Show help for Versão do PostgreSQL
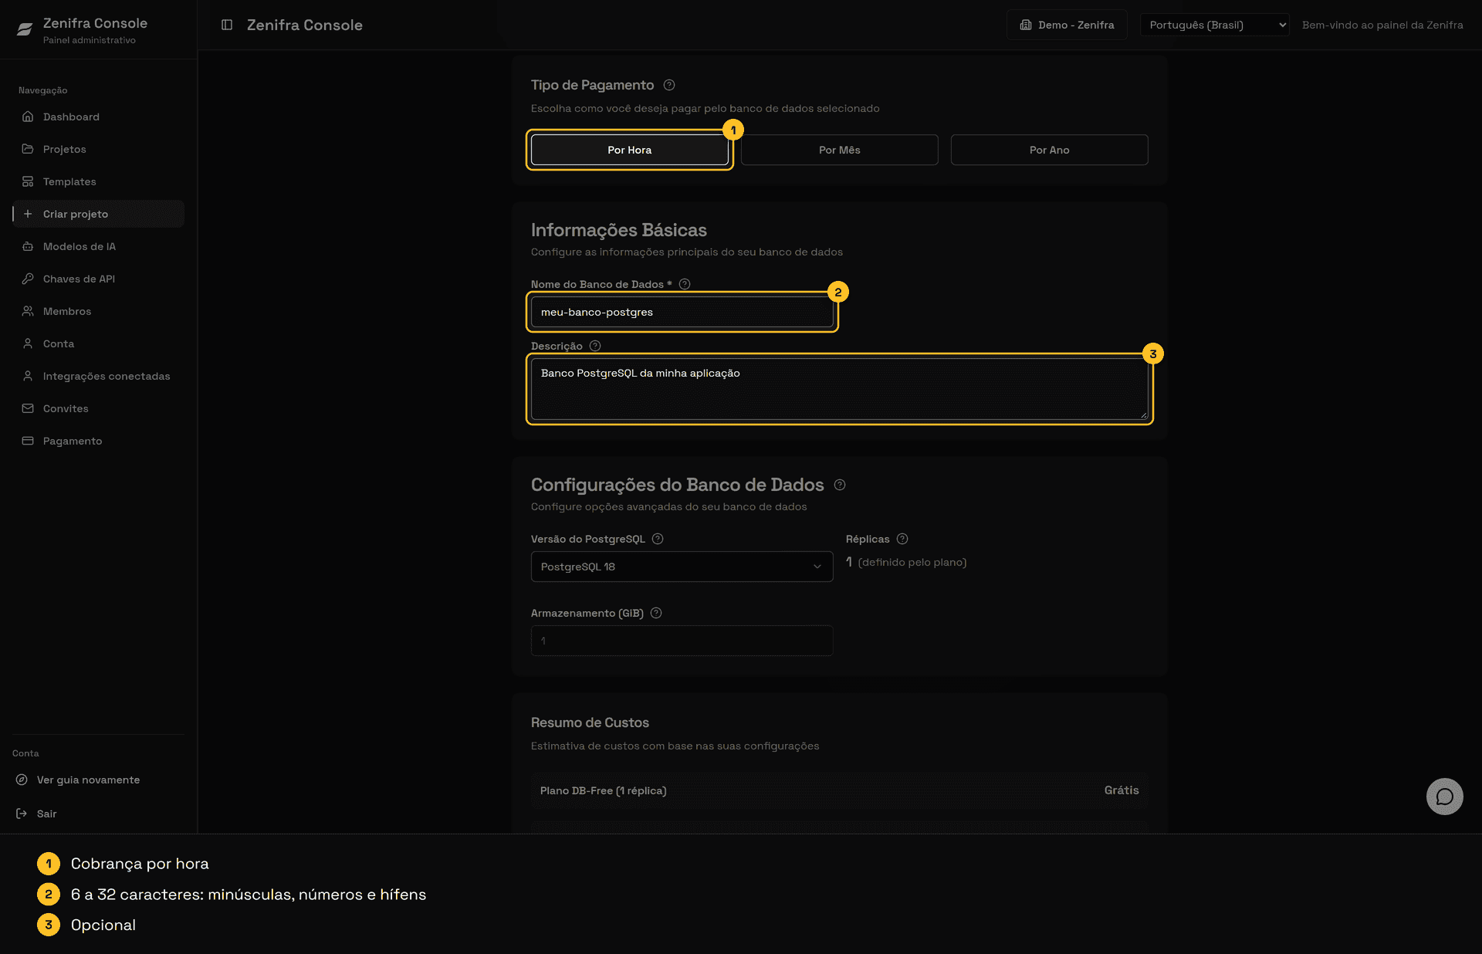Viewport: 1482px width, 954px height. point(658,539)
